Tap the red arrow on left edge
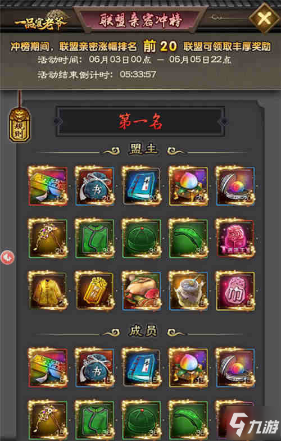Image resolution: width=281 pixels, height=441 pixels. (x=7, y=257)
